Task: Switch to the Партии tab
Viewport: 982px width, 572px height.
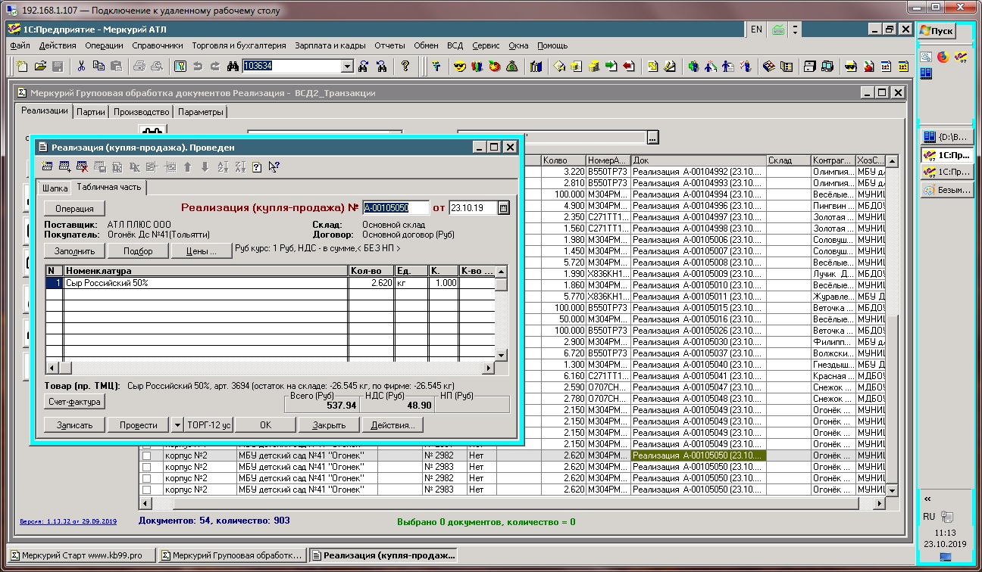Action: (91, 112)
